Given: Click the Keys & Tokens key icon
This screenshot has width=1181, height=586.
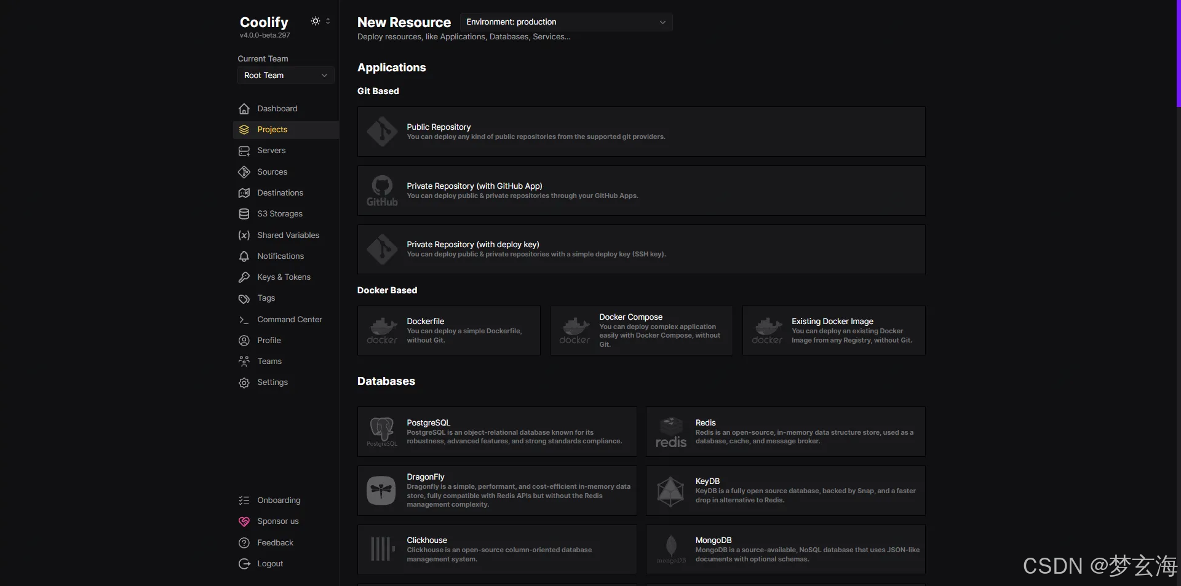Looking at the screenshot, I should (x=244, y=277).
